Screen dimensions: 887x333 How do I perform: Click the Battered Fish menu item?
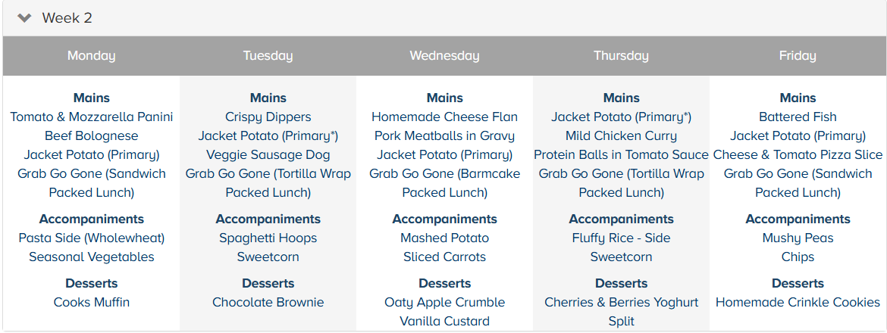click(x=798, y=117)
